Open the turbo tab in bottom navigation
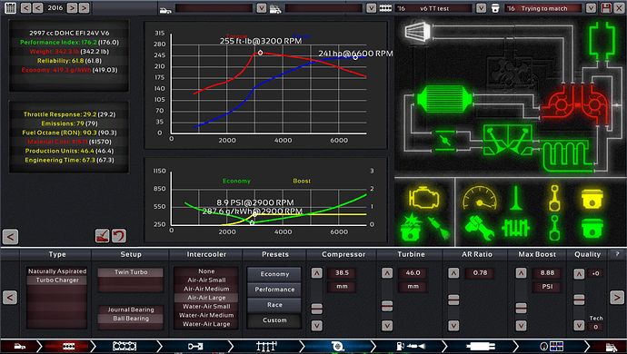This screenshot has width=627, height=354. coord(337,346)
